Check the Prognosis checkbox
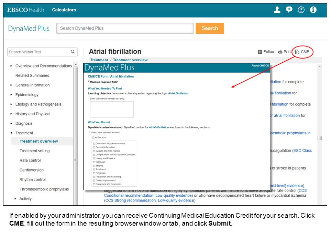Viewport: 330px width, 248px height. point(94,173)
